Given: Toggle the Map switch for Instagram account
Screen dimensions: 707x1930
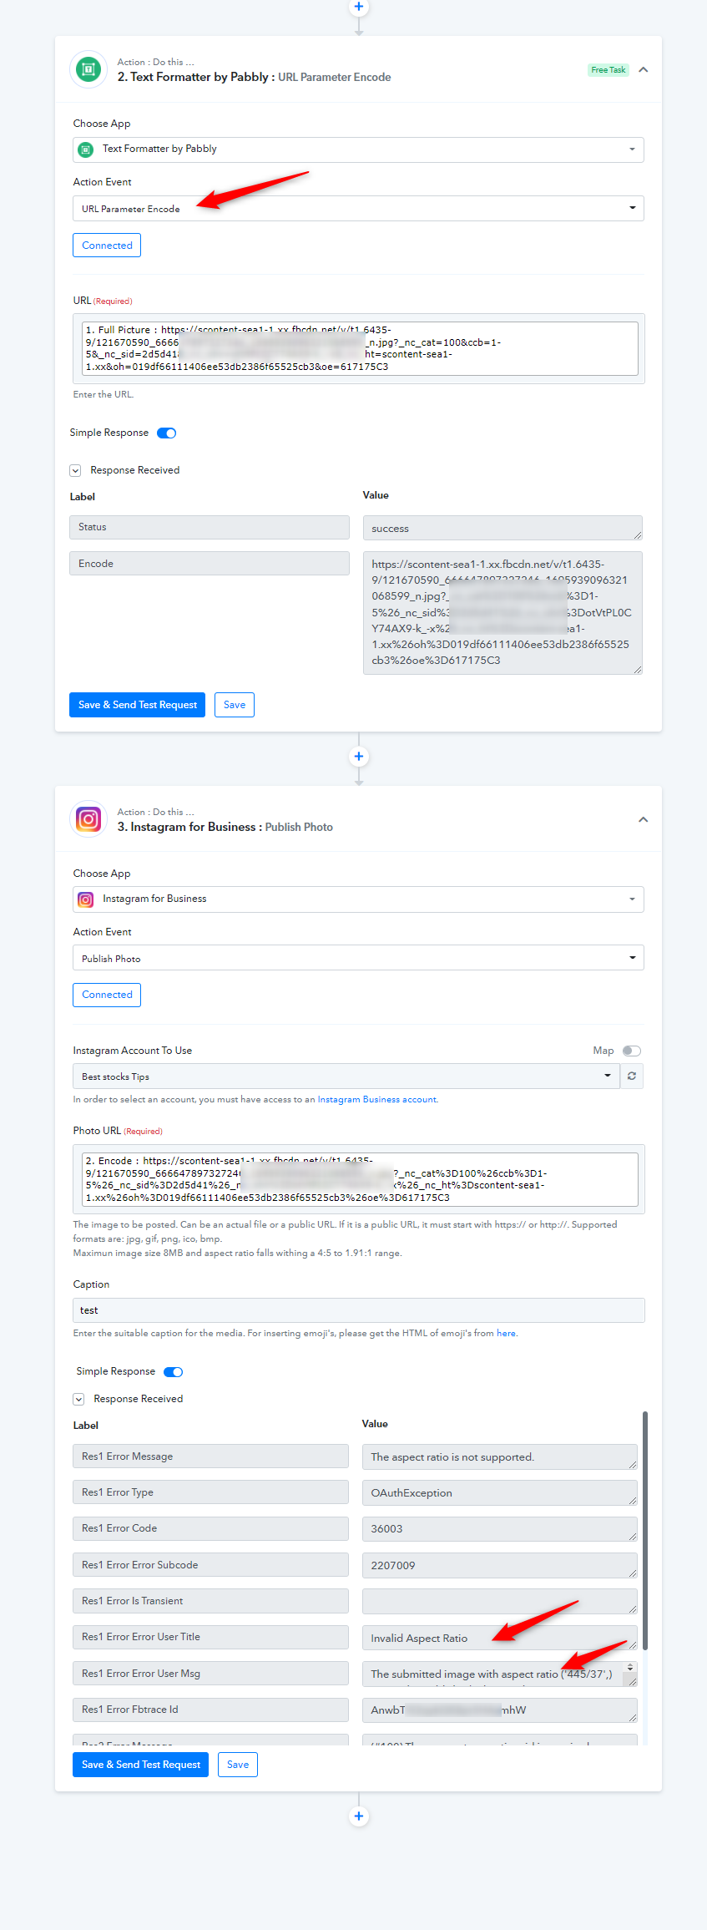Looking at the screenshot, I should [x=632, y=1051].
